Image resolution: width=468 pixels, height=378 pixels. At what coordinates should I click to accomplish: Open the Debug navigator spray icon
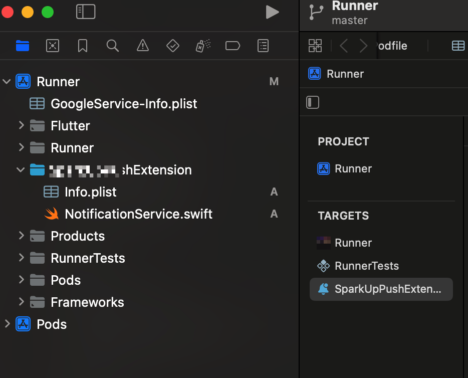(203, 46)
